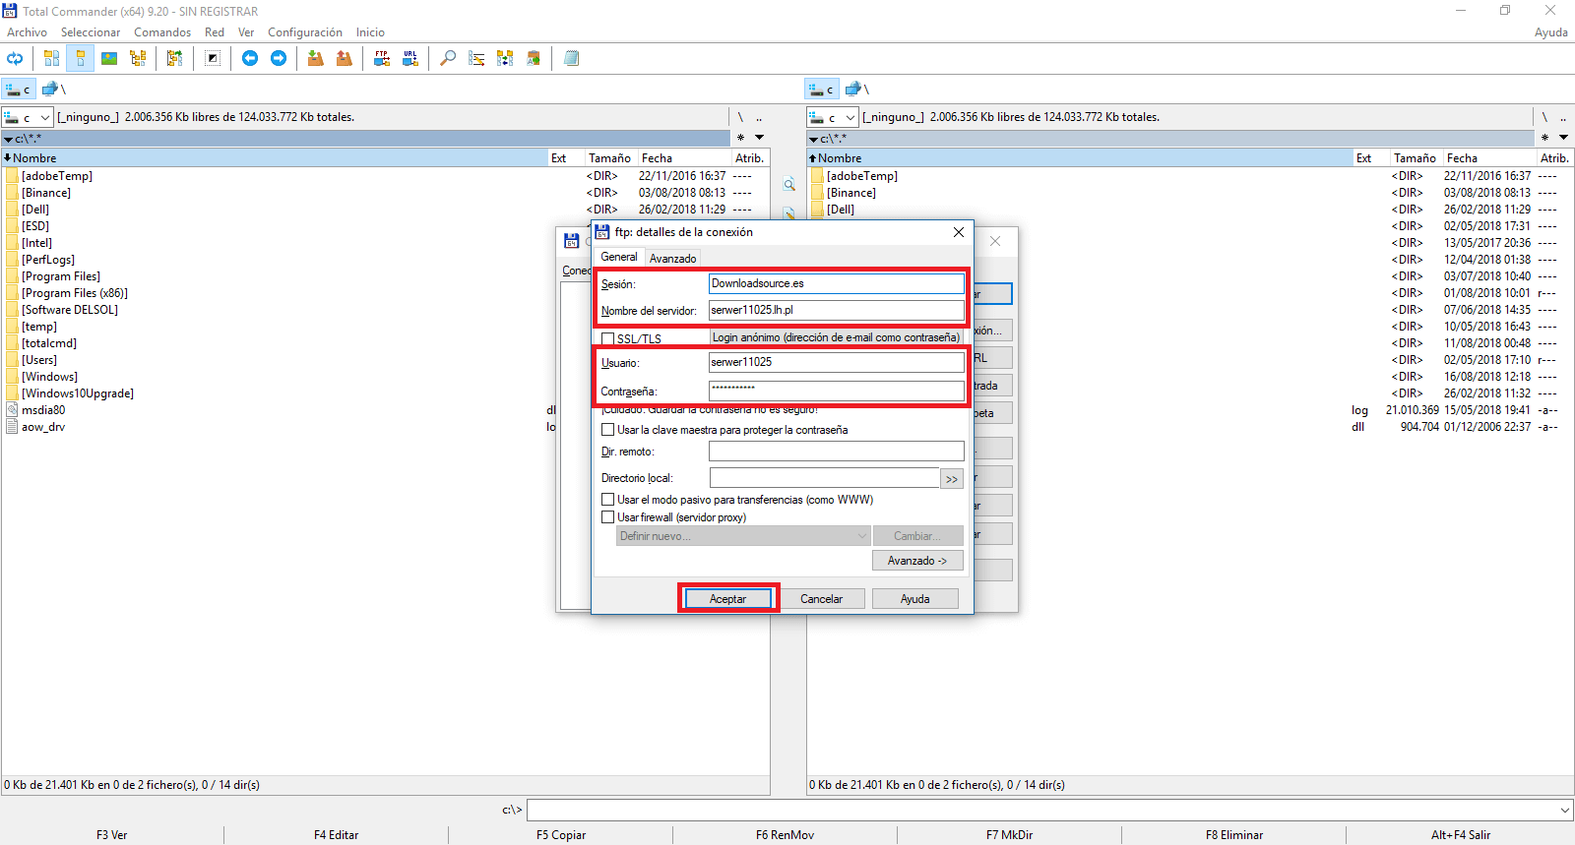Click the Cancelar button

click(821, 599)
